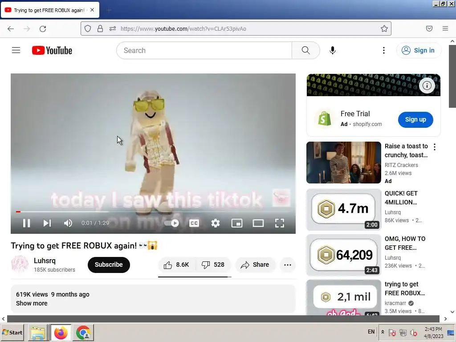Enable theater mode
The width and height of the screenshot is (456, 342).
click(258, 223)
